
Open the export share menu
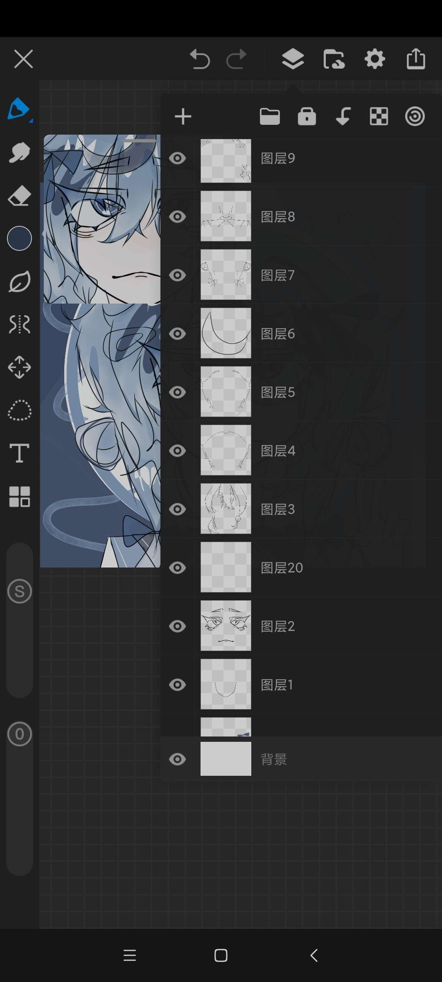tap(416, 59)
